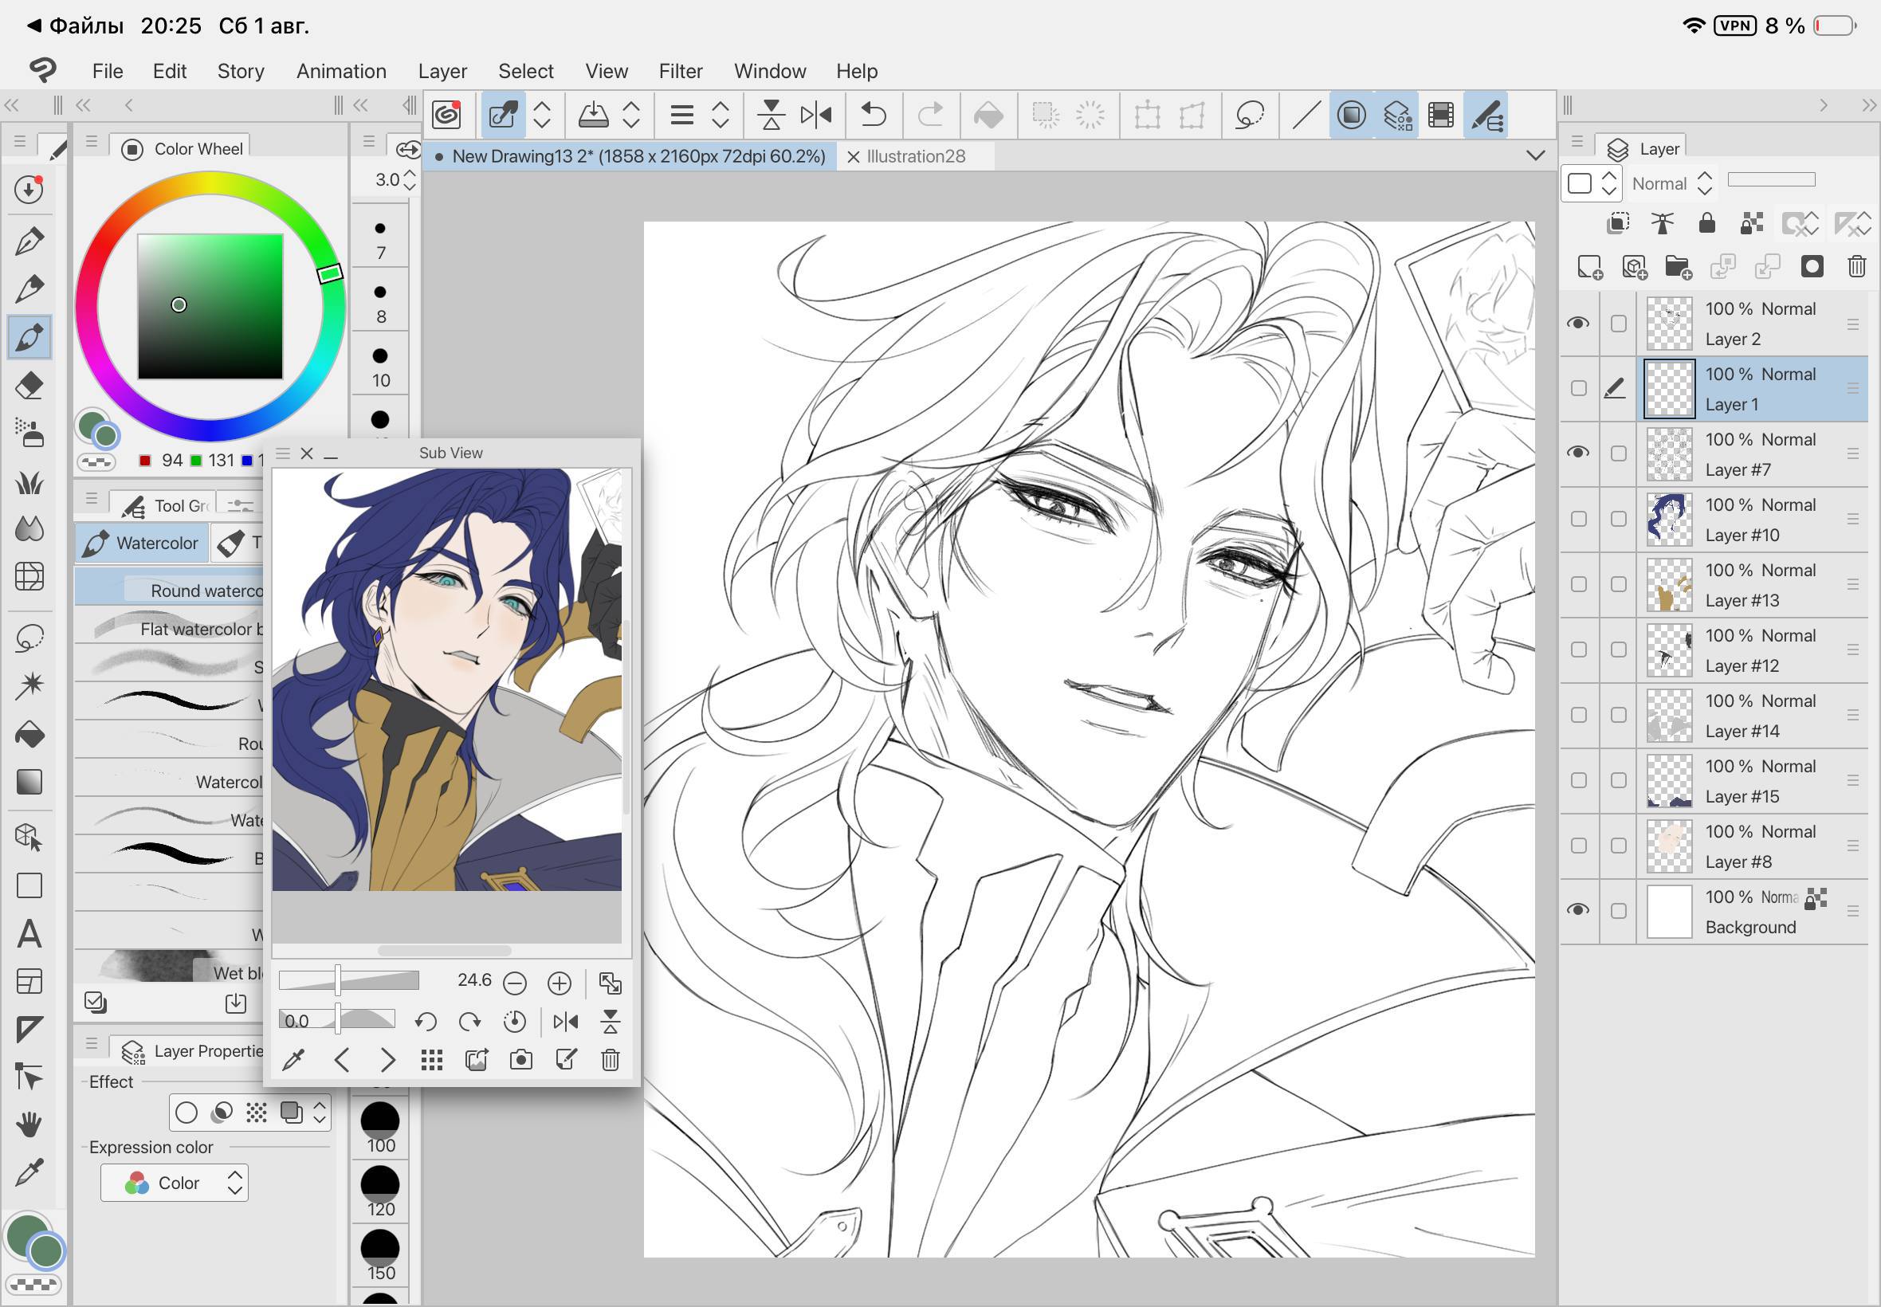The width and height of the screenshot is (1881, 1307).
Task: Expand layer effect options stepper
Action: tap(320, 1111)
